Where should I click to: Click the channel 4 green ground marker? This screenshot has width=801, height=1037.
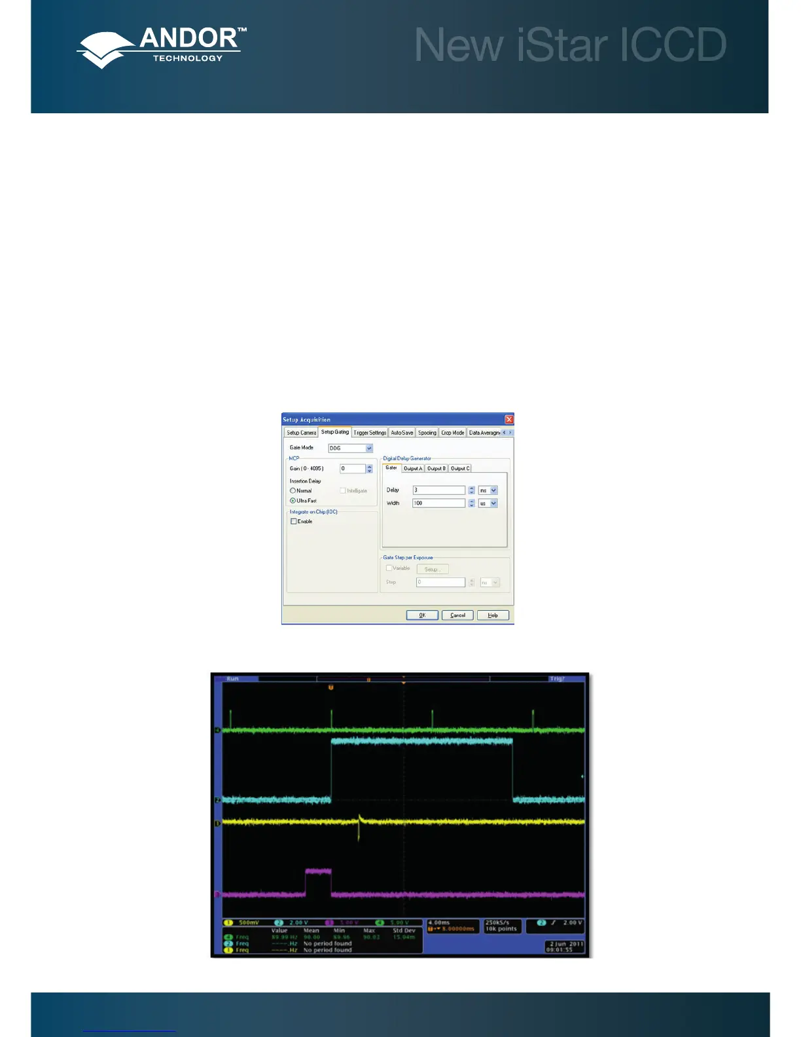coord(218,730)
